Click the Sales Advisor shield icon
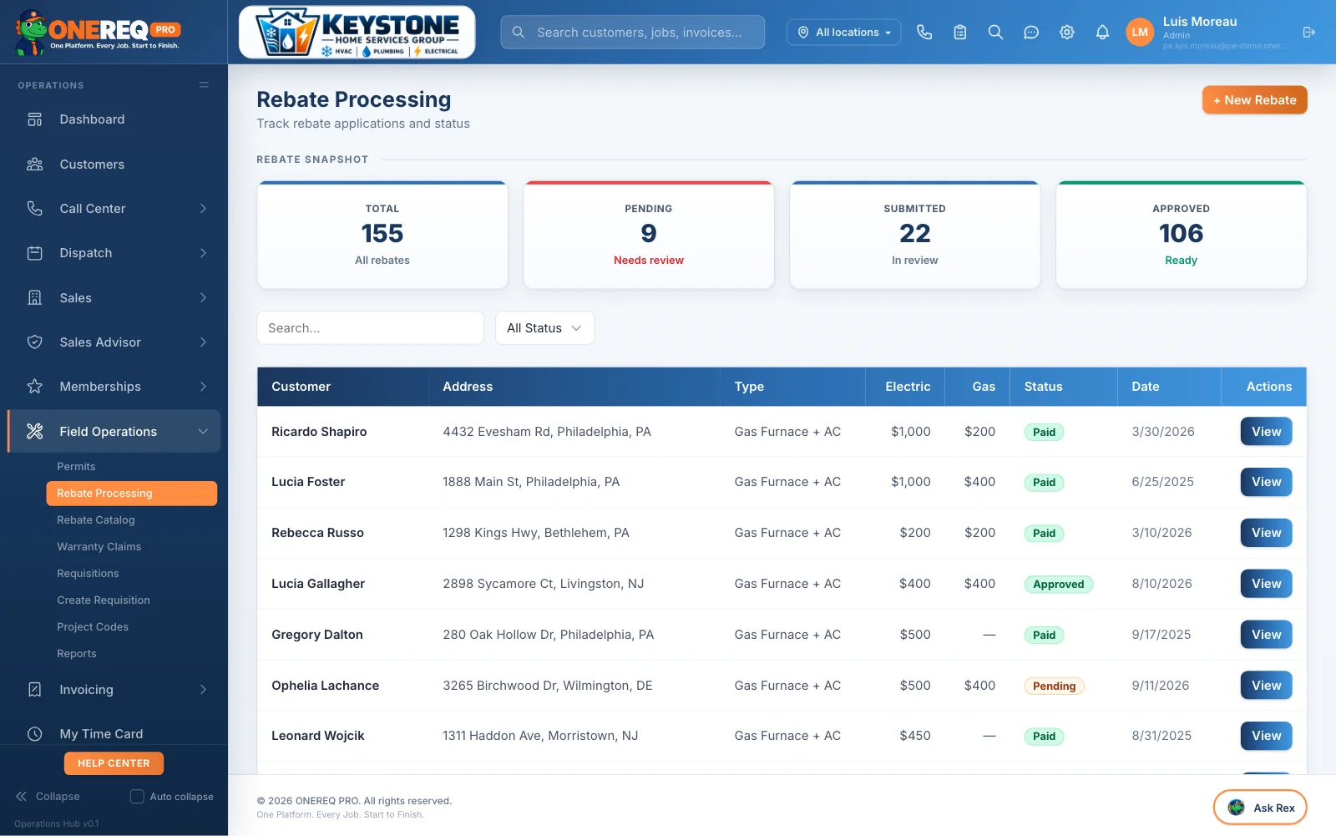 35,342
